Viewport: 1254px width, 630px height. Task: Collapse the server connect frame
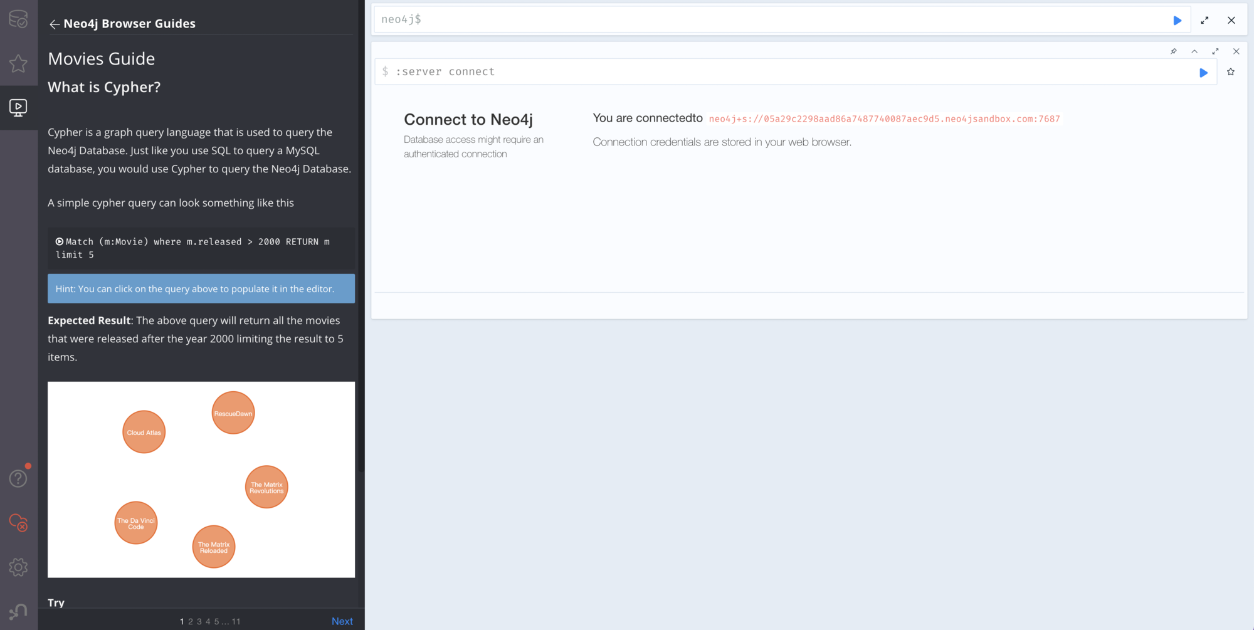[1194, 51]
